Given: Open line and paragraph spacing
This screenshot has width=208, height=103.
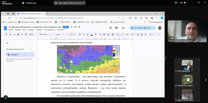Looking at the screenshot, I should click(x=118, y=34).
